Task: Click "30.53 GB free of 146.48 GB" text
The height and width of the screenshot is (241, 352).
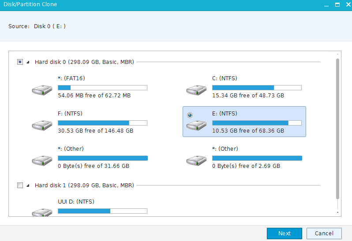Action: [96, 131]
